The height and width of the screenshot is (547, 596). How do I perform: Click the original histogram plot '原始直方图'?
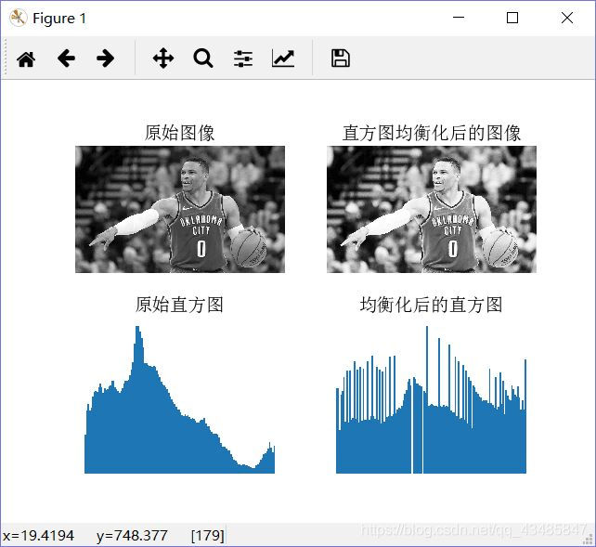[180, 399]
